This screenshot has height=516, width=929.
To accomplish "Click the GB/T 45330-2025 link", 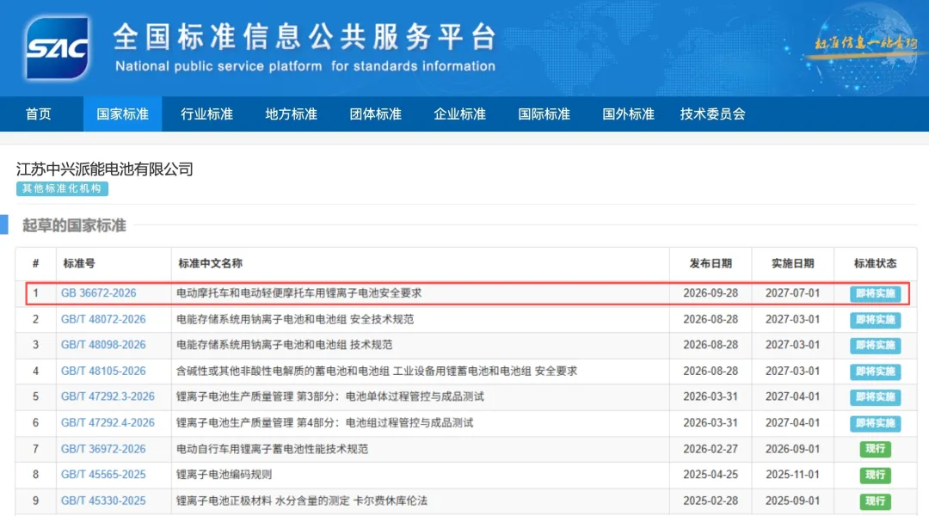I will pyautogui.click(x=103, y=501).
